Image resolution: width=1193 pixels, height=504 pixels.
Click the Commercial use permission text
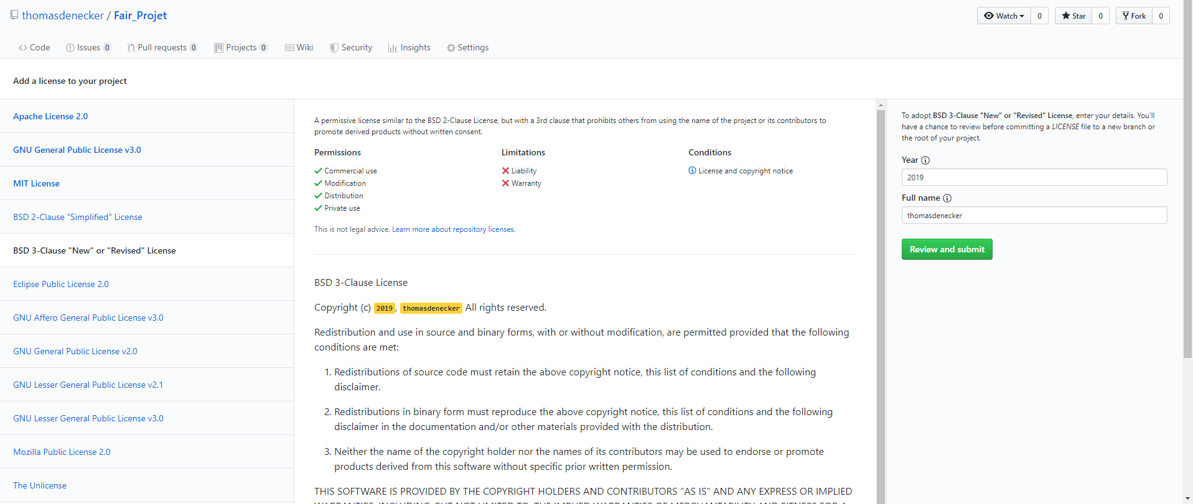350,171
